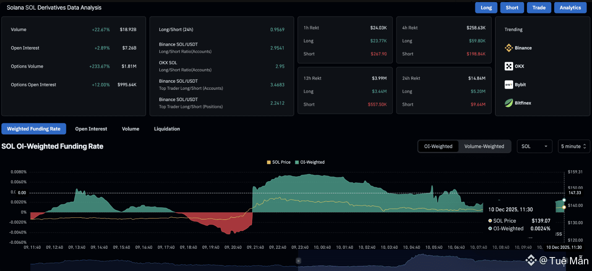This screenshot has width=592, height=271.
Task: Click the Trade button
Action: 539,8
